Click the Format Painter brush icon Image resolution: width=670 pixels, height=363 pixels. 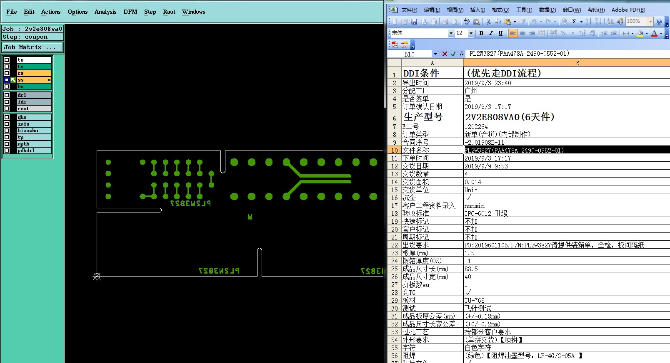tap(522, 22)
